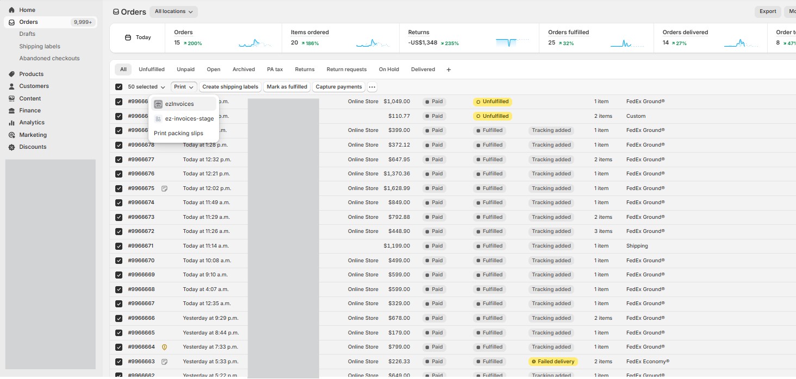Image resolution: width=796 pixels, height=379 pixels.
Task: Open order #9966670
Action: [141, 261]
